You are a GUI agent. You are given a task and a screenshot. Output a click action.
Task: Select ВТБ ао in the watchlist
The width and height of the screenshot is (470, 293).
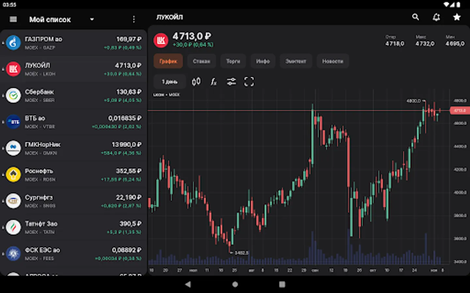click(73, 122)
